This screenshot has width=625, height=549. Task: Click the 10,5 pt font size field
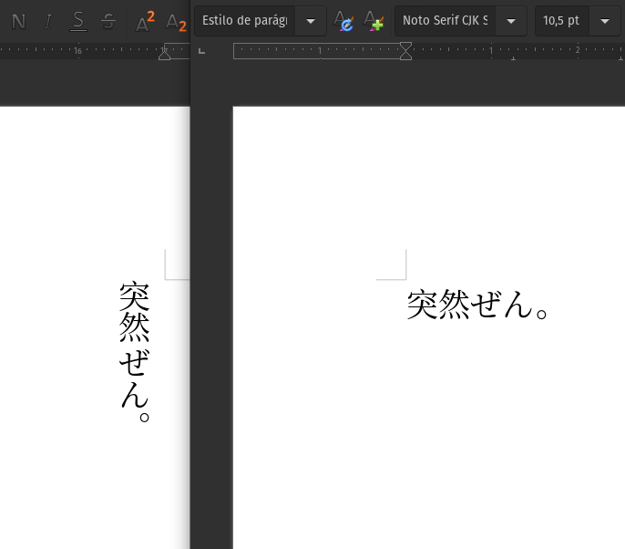pyautogui.click(x=561, y=21)
